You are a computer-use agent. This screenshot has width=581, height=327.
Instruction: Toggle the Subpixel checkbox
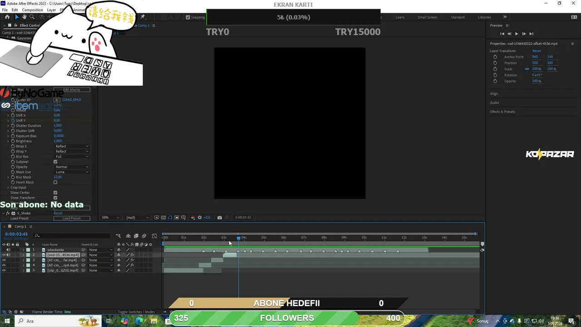(x=55, y=162)
